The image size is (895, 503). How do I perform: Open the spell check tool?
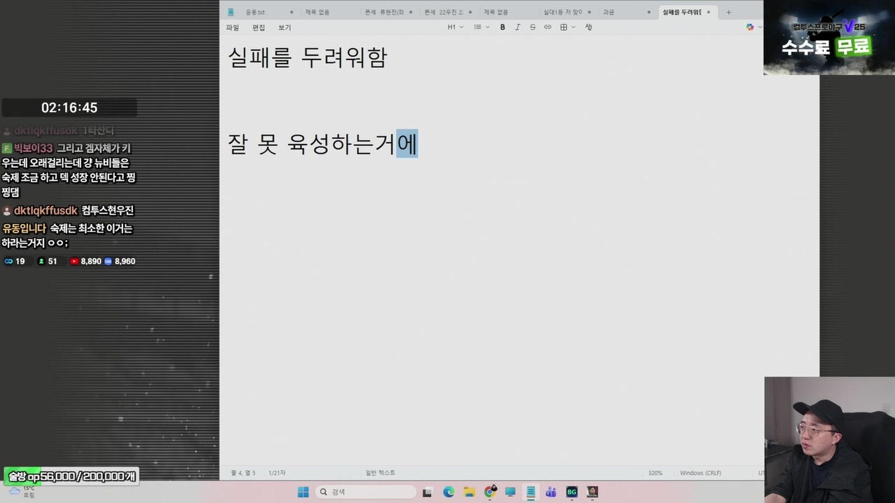point(588,27)
